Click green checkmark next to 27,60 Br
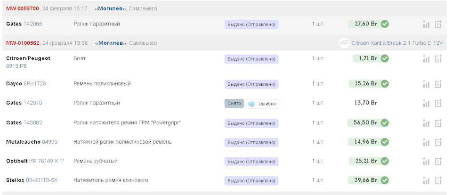This screenshot has height=195, width=452. (x=385, y=24)
